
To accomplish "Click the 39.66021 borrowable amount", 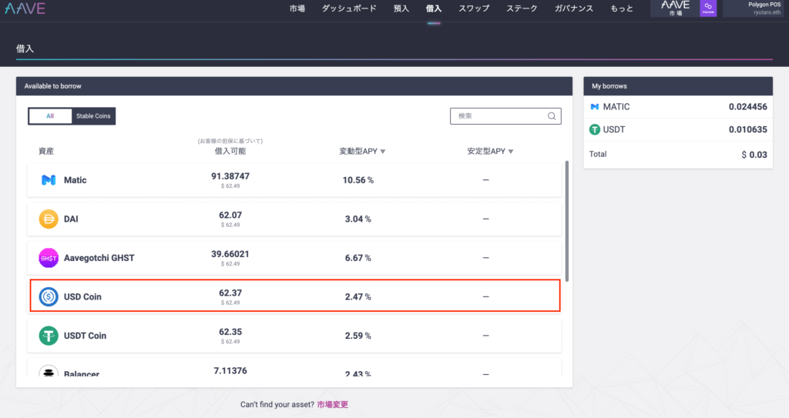I will coord(230,254).
